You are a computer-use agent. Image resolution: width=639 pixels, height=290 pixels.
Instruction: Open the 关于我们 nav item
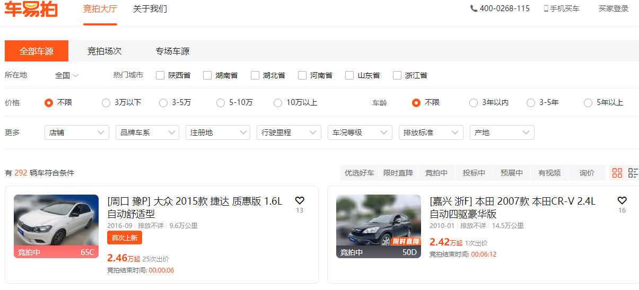[150, 9]
